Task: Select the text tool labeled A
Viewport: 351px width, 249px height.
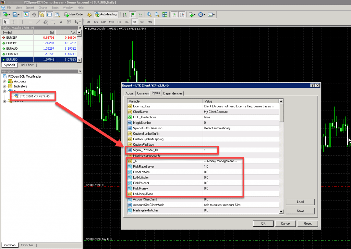Action: (x=61, y=22)
